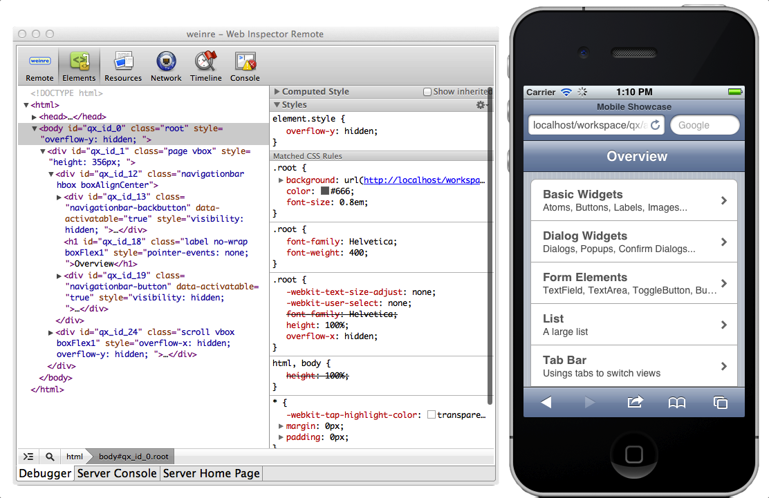This screenshot has height=498, width=769.
Task: Switch to the Timeline panel icon
Action: tap(206, 66)
